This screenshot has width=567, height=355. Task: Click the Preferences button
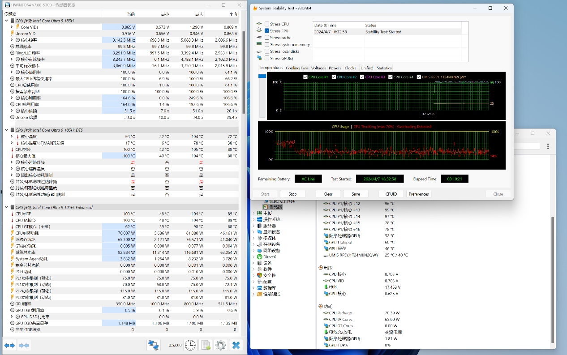[x=419, y=194]
